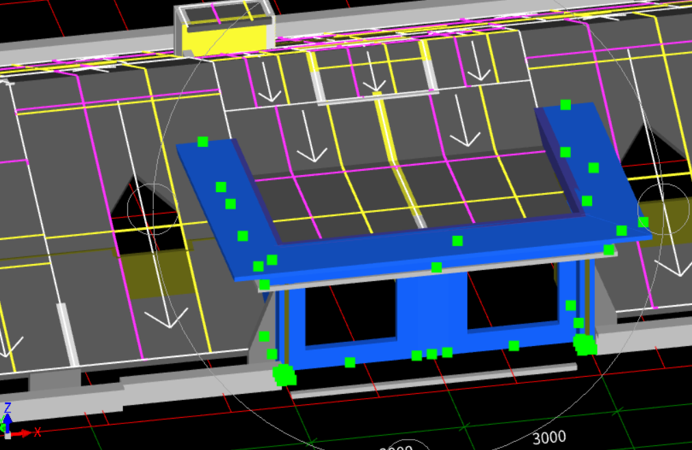The height and width of the screenshot is (450, 692).
Task: Select the gray strip footing below the blue wall
Action: (434, 380)
